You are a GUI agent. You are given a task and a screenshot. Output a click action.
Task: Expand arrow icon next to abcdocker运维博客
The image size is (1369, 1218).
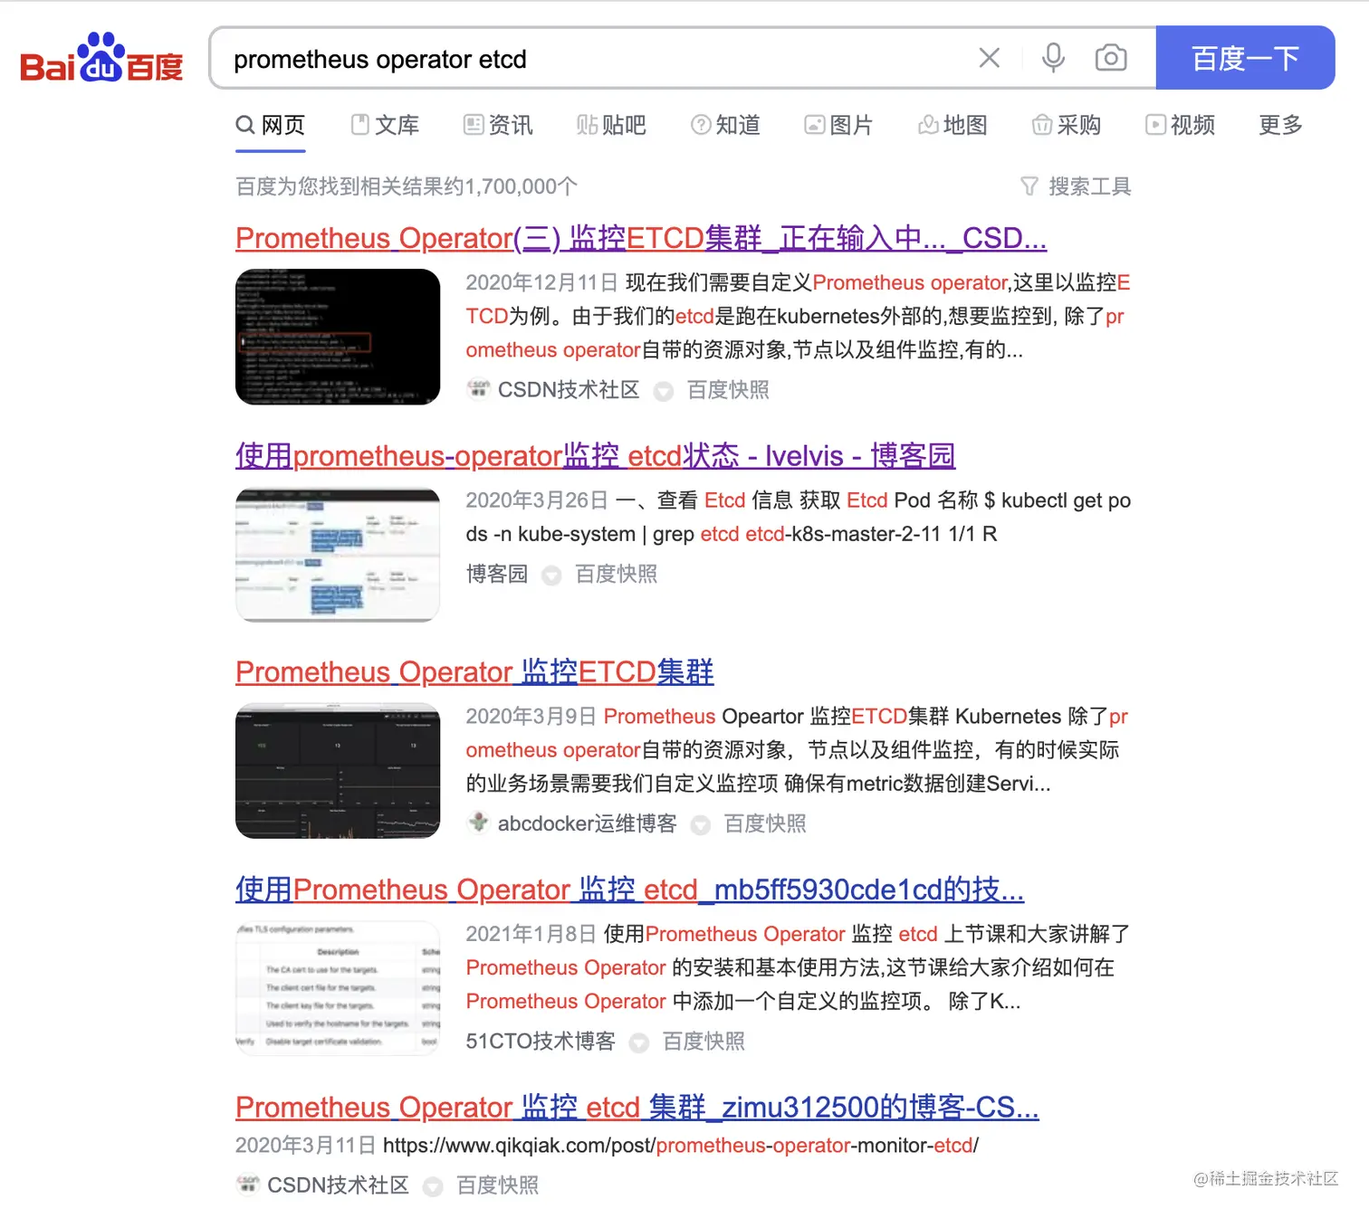click(x=700, y=825)
